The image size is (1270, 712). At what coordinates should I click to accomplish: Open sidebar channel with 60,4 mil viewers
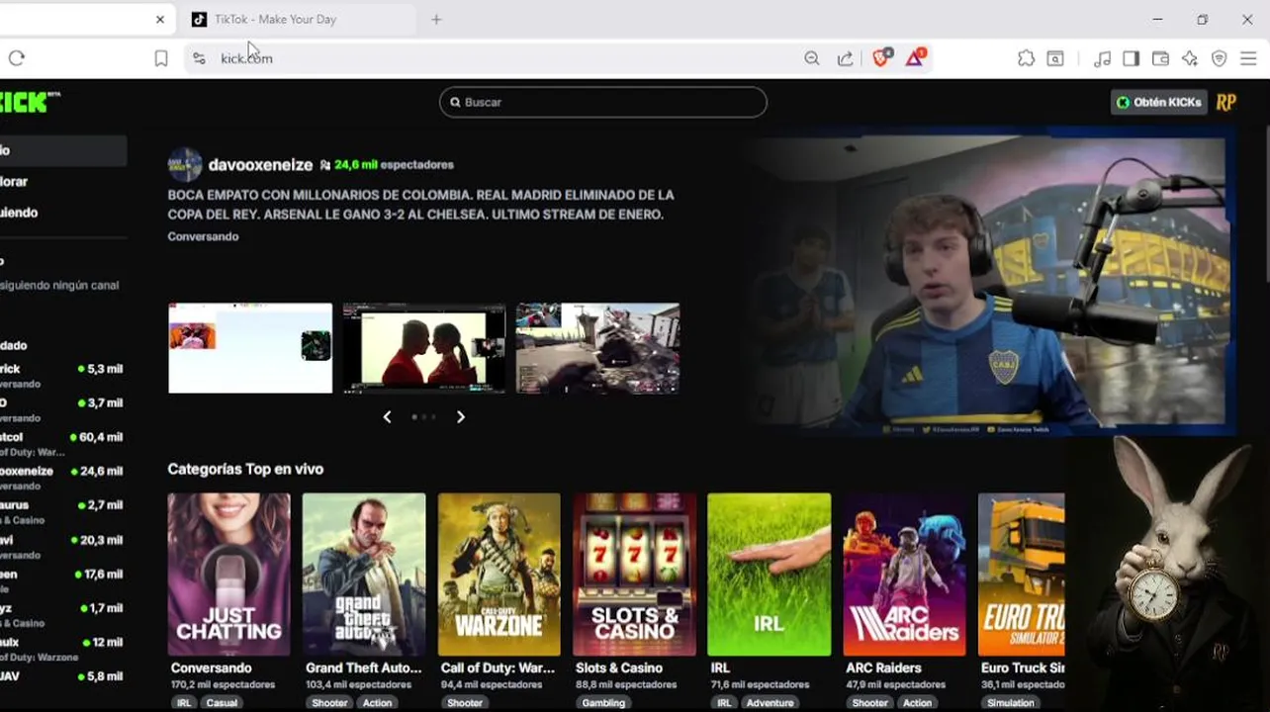(63, 443)
